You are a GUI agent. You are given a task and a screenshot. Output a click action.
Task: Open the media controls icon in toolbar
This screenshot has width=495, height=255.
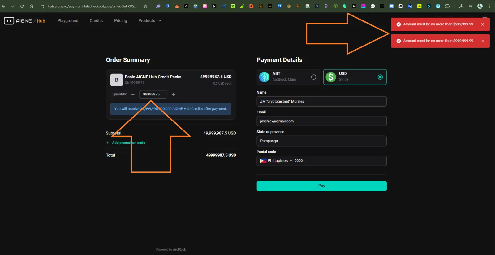[471, 6]
